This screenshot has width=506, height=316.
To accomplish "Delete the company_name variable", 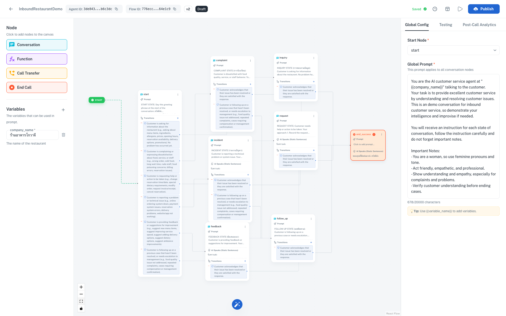I will pyautogui.click(x=64, y=135).
